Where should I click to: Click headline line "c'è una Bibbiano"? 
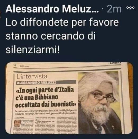click(37, 97)
